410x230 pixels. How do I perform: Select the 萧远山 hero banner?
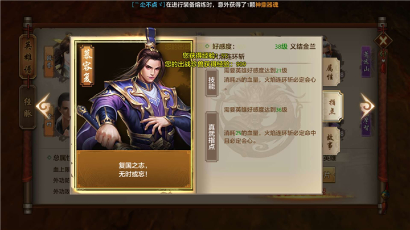(x=366, y=62)
